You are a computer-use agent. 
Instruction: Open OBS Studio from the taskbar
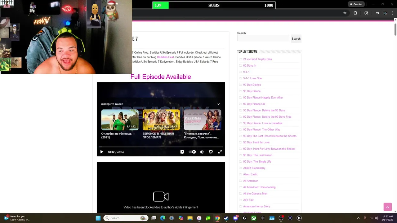281,218
